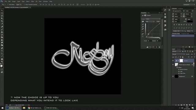Enable Auto-Select checkbox in options bar
Viewport: 196px width, 110px height.
[x=8, y=5]
